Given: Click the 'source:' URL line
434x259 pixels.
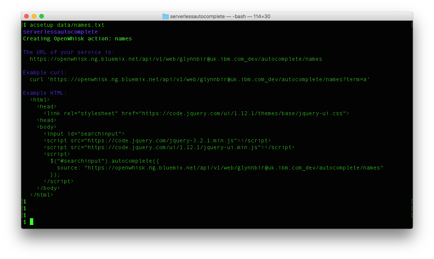Looking at the screenshot, I should pyautogui.click(x=220, y=168).
